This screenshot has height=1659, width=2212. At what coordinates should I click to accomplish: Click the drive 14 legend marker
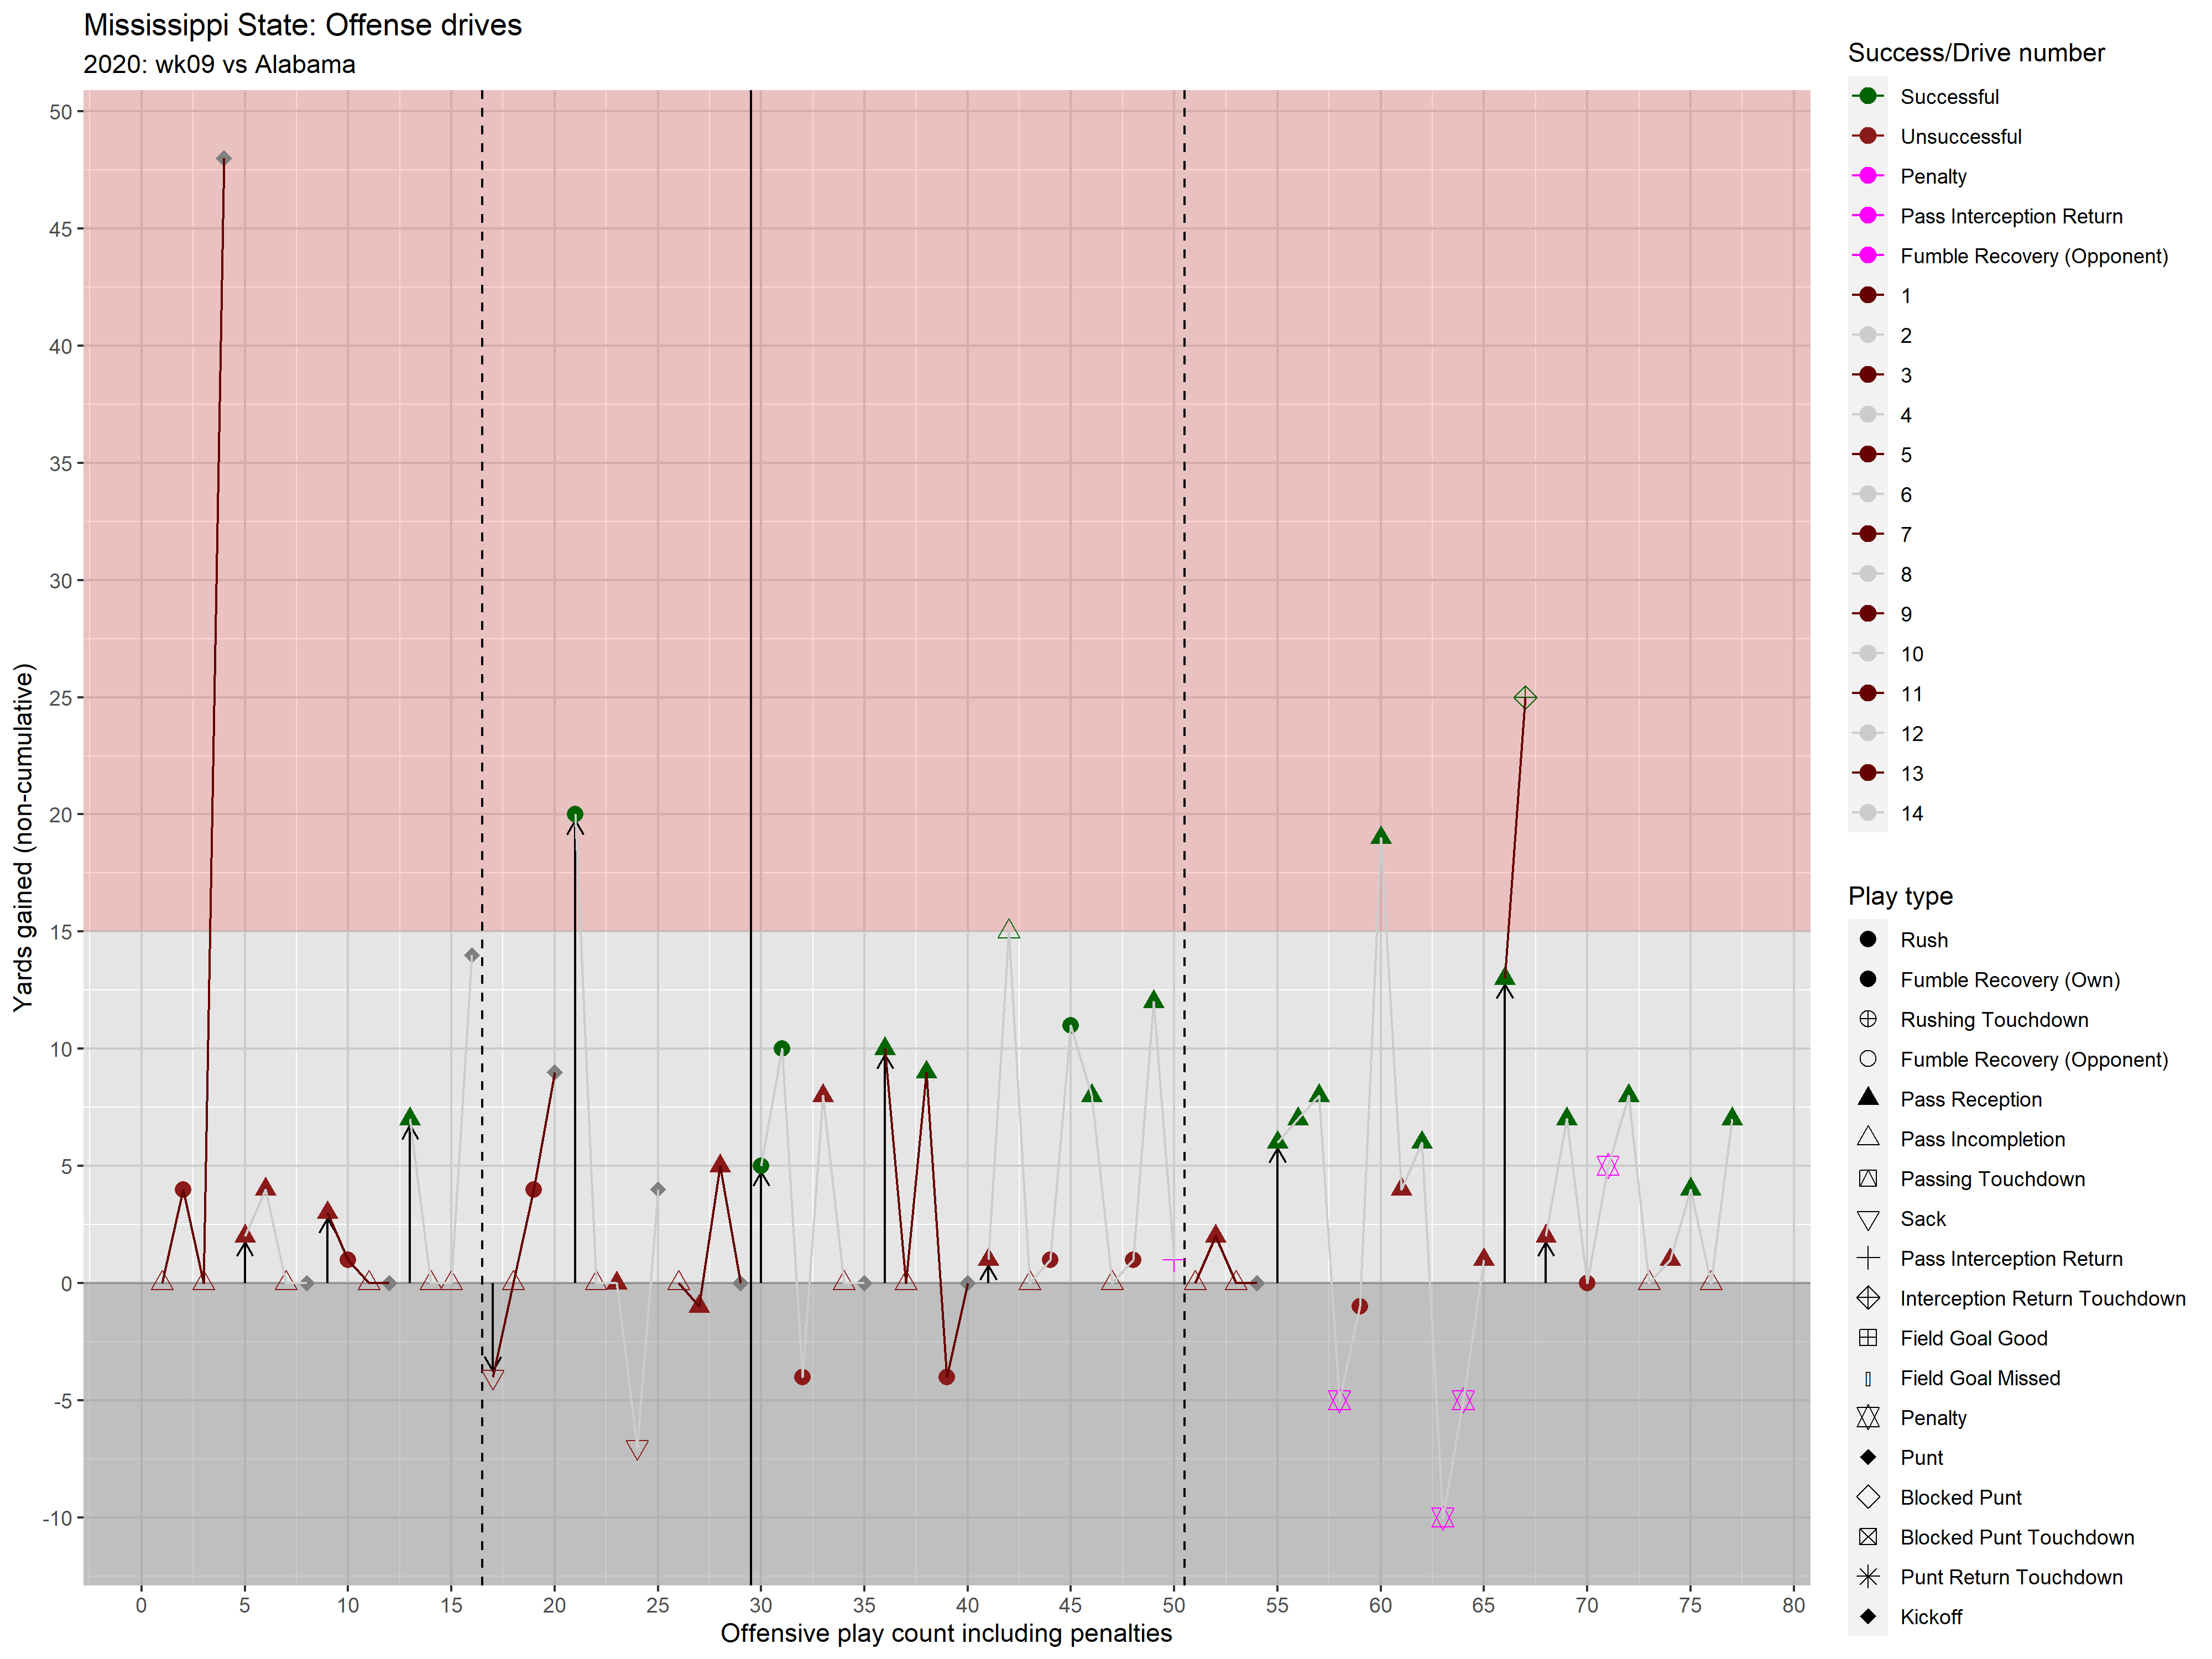tap(1867, 814)
